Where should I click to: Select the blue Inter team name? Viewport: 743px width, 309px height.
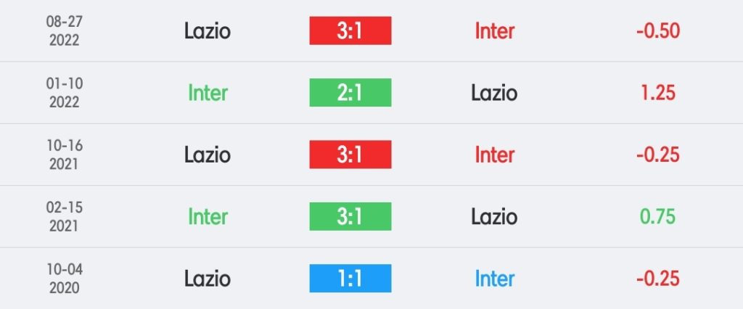pos(494,278)
